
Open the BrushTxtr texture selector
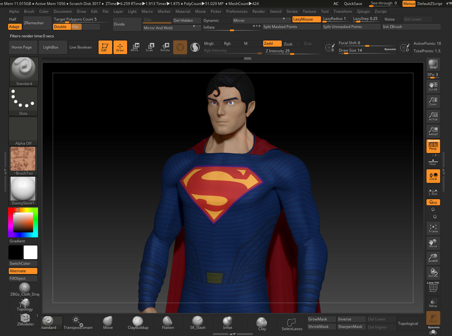tap(23, 161)
